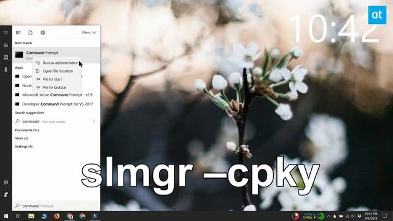Open File Explorer from the taskbar
The height and width of the screenshot is (221, 393).
(x=31, y=216)
